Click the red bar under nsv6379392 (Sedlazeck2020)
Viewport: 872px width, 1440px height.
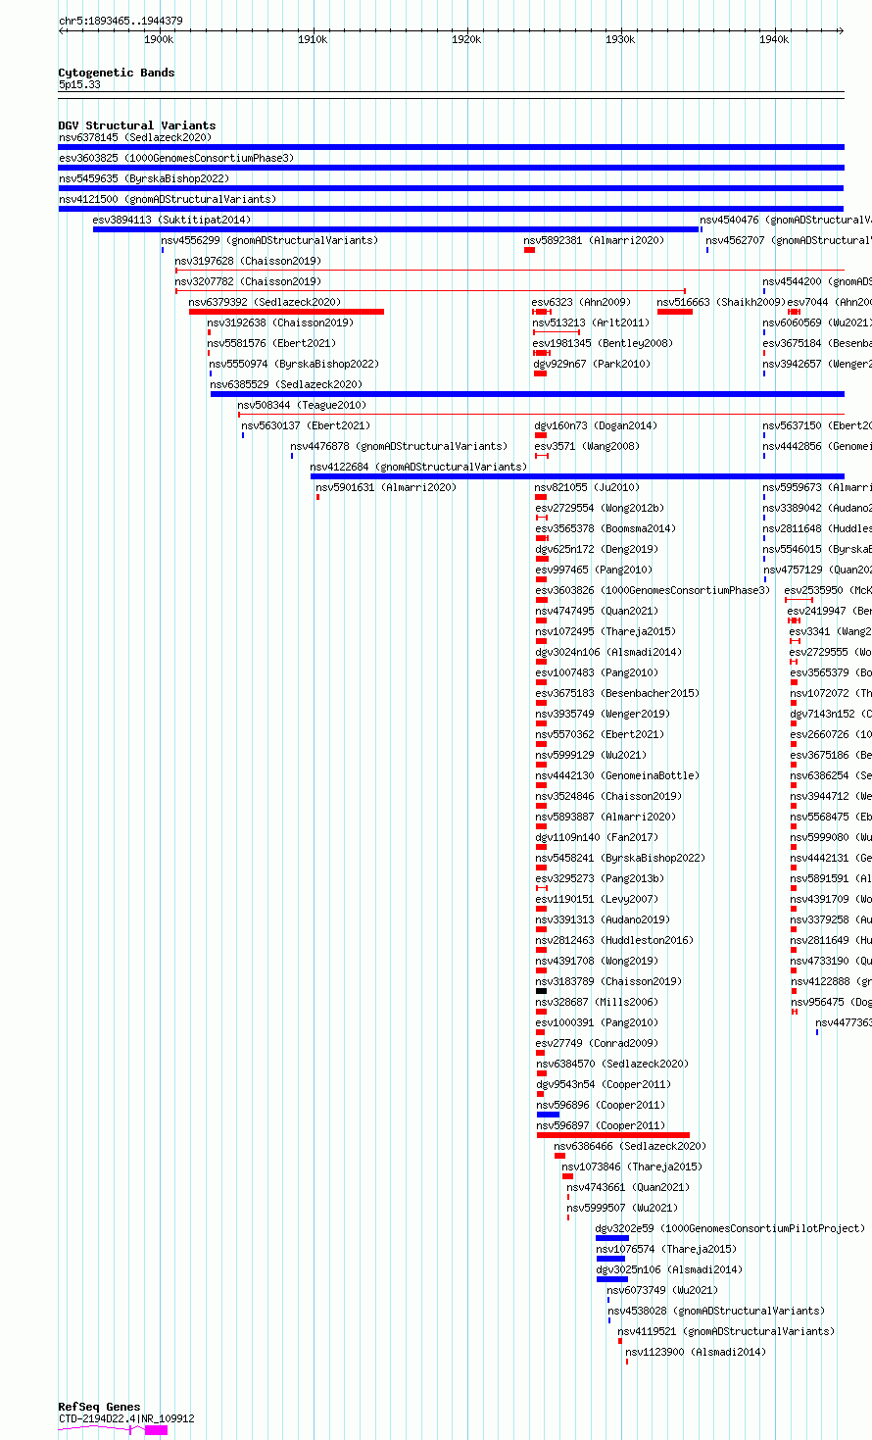(x=286, y=312)
